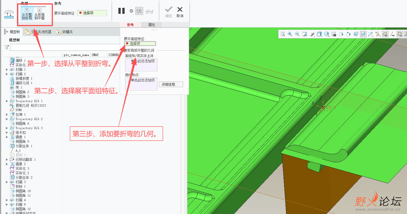Click the Refit zoom-to-fit icon
407x214 pixels.
[x=283, y=34]
